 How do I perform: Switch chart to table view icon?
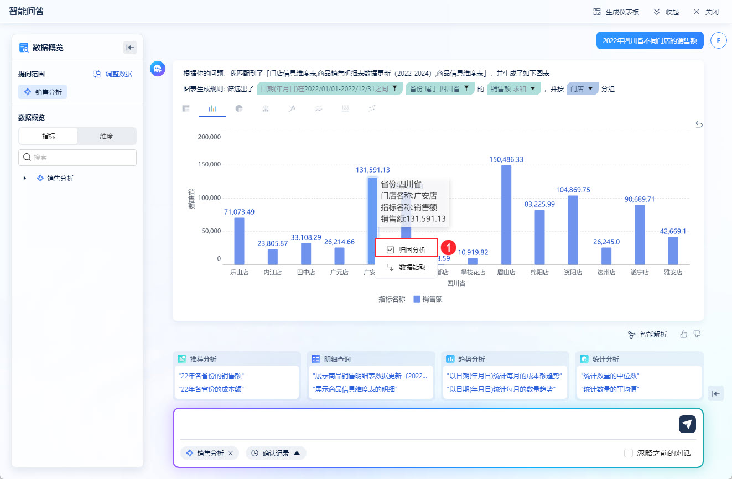tap(186, 108)
